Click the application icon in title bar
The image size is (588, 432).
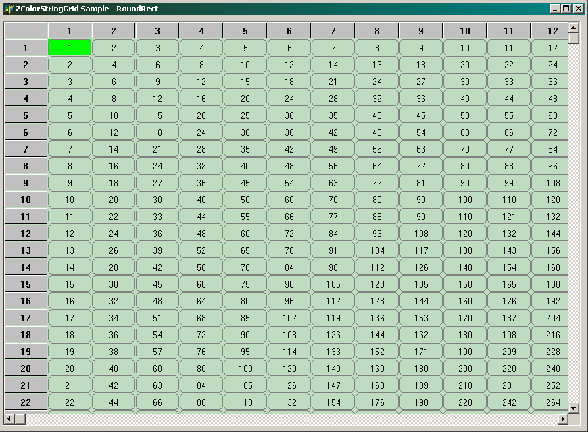[x=9, y=9]
